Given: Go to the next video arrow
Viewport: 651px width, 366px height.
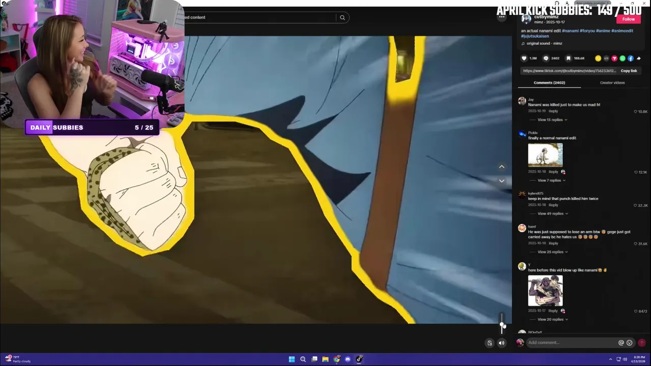Looking at the screenshot, I should coord(501,181).
